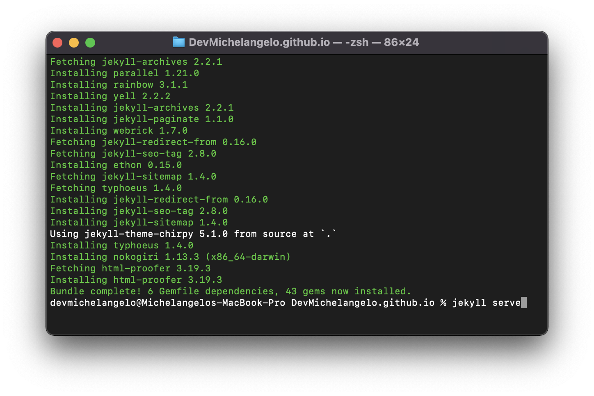Screen dimensions: 594x396
Task: Click the 'Fetching typhoeus 1.4.0' line
Action: tap(116, 188)
